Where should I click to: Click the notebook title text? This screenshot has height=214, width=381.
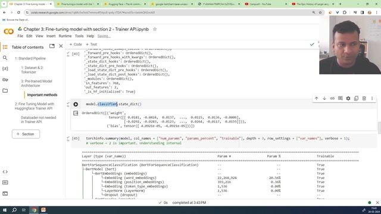86,29
